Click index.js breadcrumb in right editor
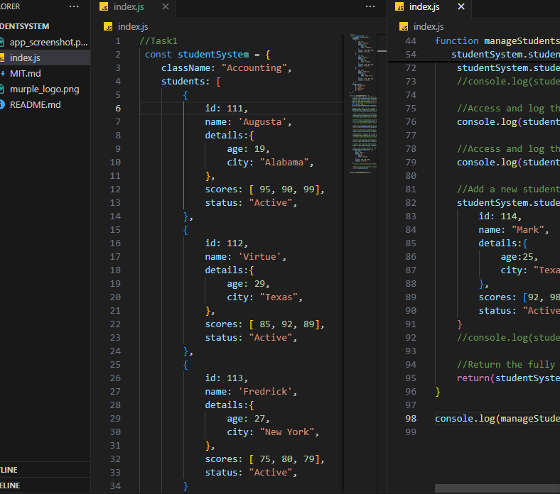The height and width of the screenshot is (494, 560). tap(429, 27)
